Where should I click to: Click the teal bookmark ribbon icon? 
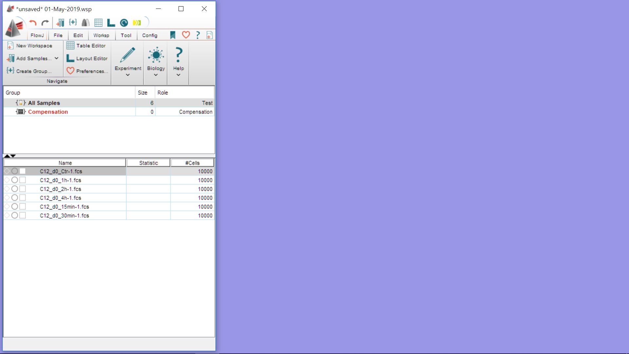173,35
